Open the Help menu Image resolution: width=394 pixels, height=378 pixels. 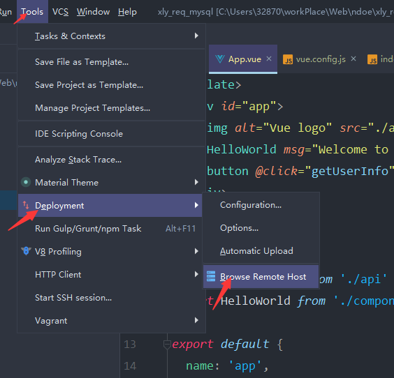[x=127, y=12]
